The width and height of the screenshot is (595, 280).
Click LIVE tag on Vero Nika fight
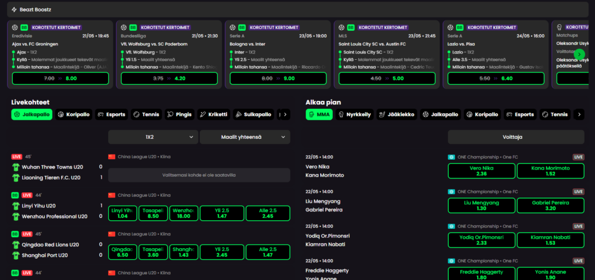click(578, 157)
